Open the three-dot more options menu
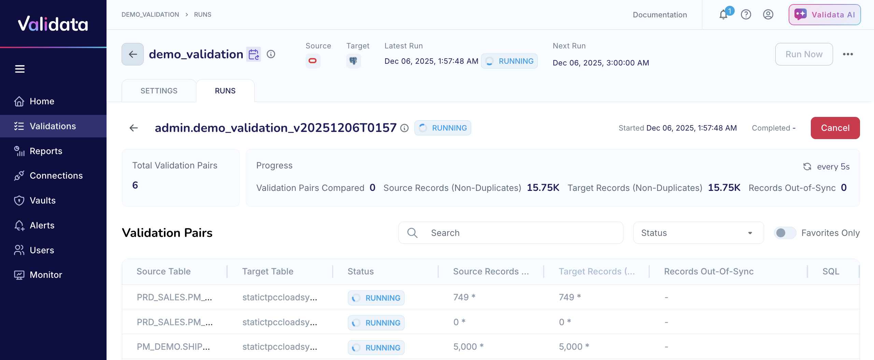Image resolution: width=874 pixels, height=360 pixels. tap(848, 54)
